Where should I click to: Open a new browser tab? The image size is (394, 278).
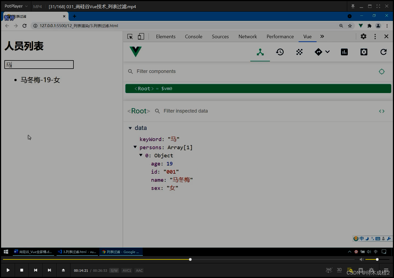point(75,16)
